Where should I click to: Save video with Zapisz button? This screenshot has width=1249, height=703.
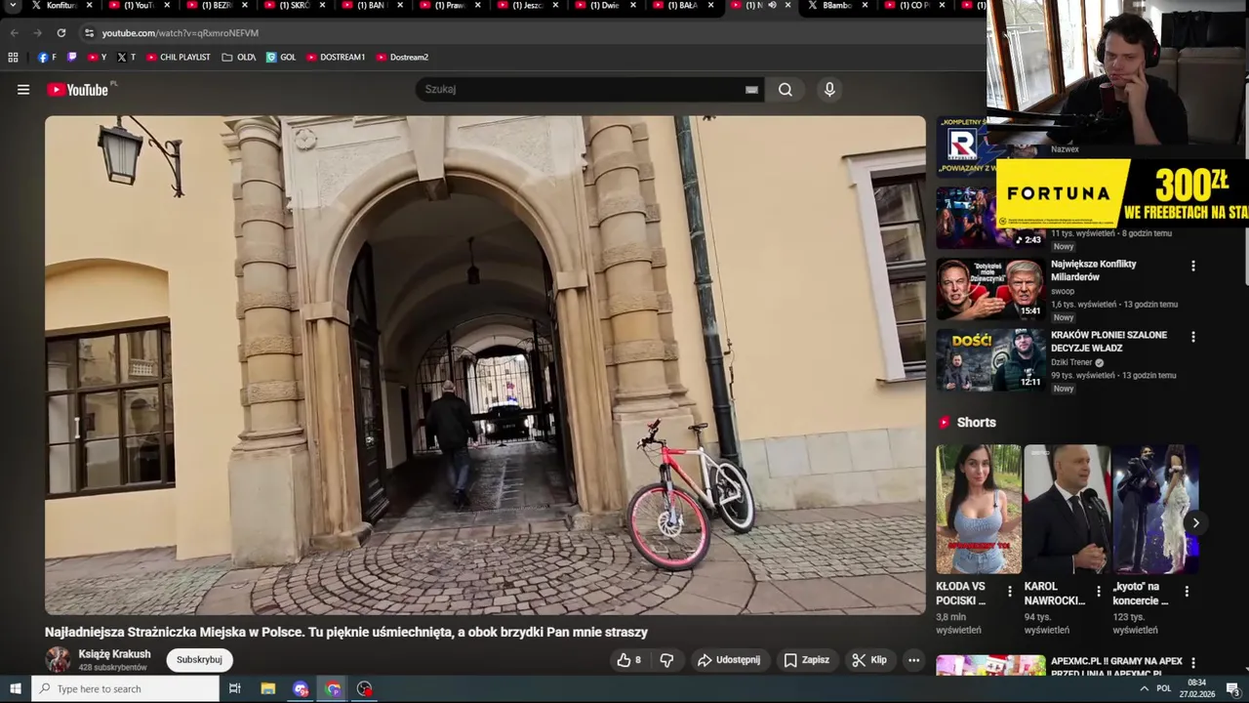pos(806,660)
